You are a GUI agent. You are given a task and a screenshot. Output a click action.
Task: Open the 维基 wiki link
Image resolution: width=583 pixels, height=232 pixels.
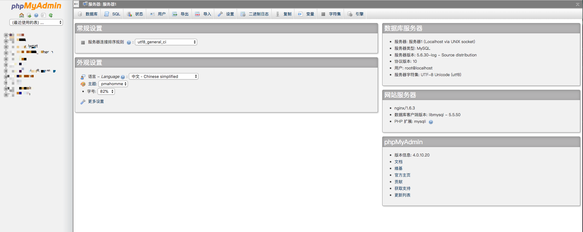point(398,169)
